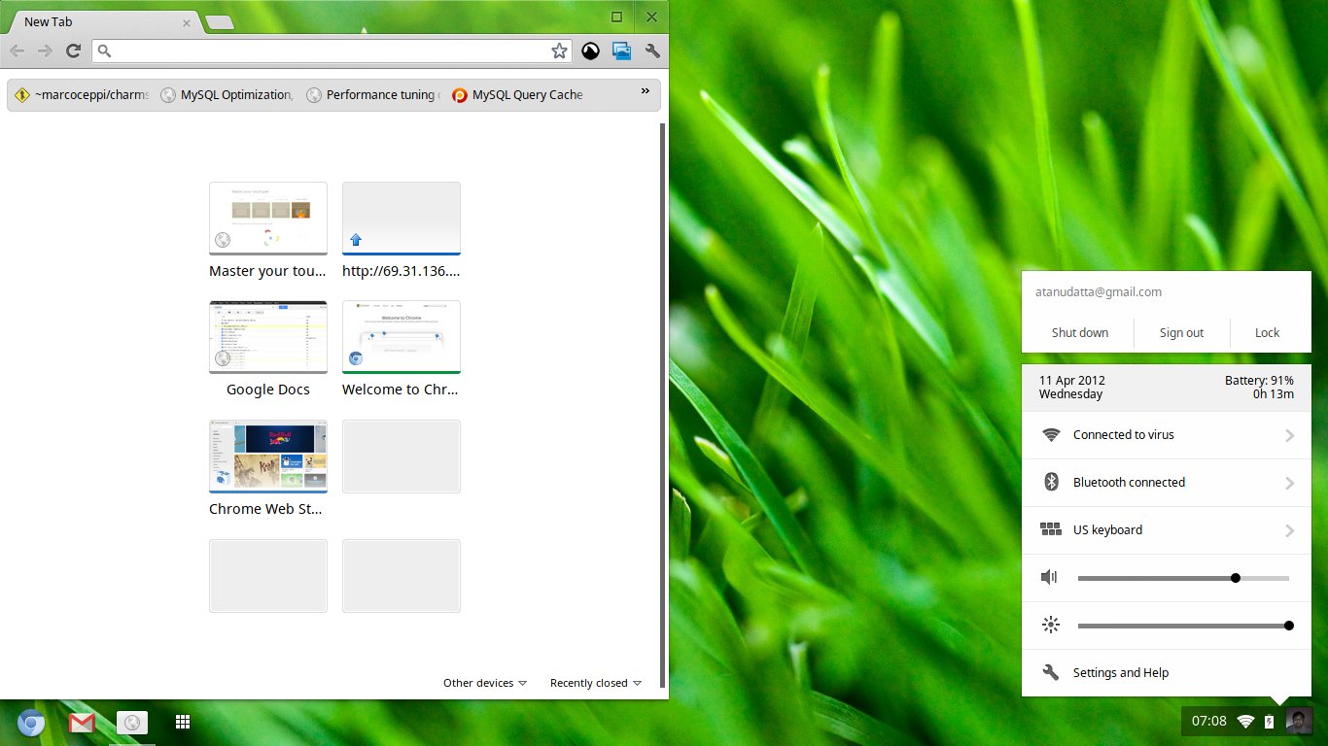Mute audio with the speaker icon
The image size is (1328, 746).
coord(1049,578)
